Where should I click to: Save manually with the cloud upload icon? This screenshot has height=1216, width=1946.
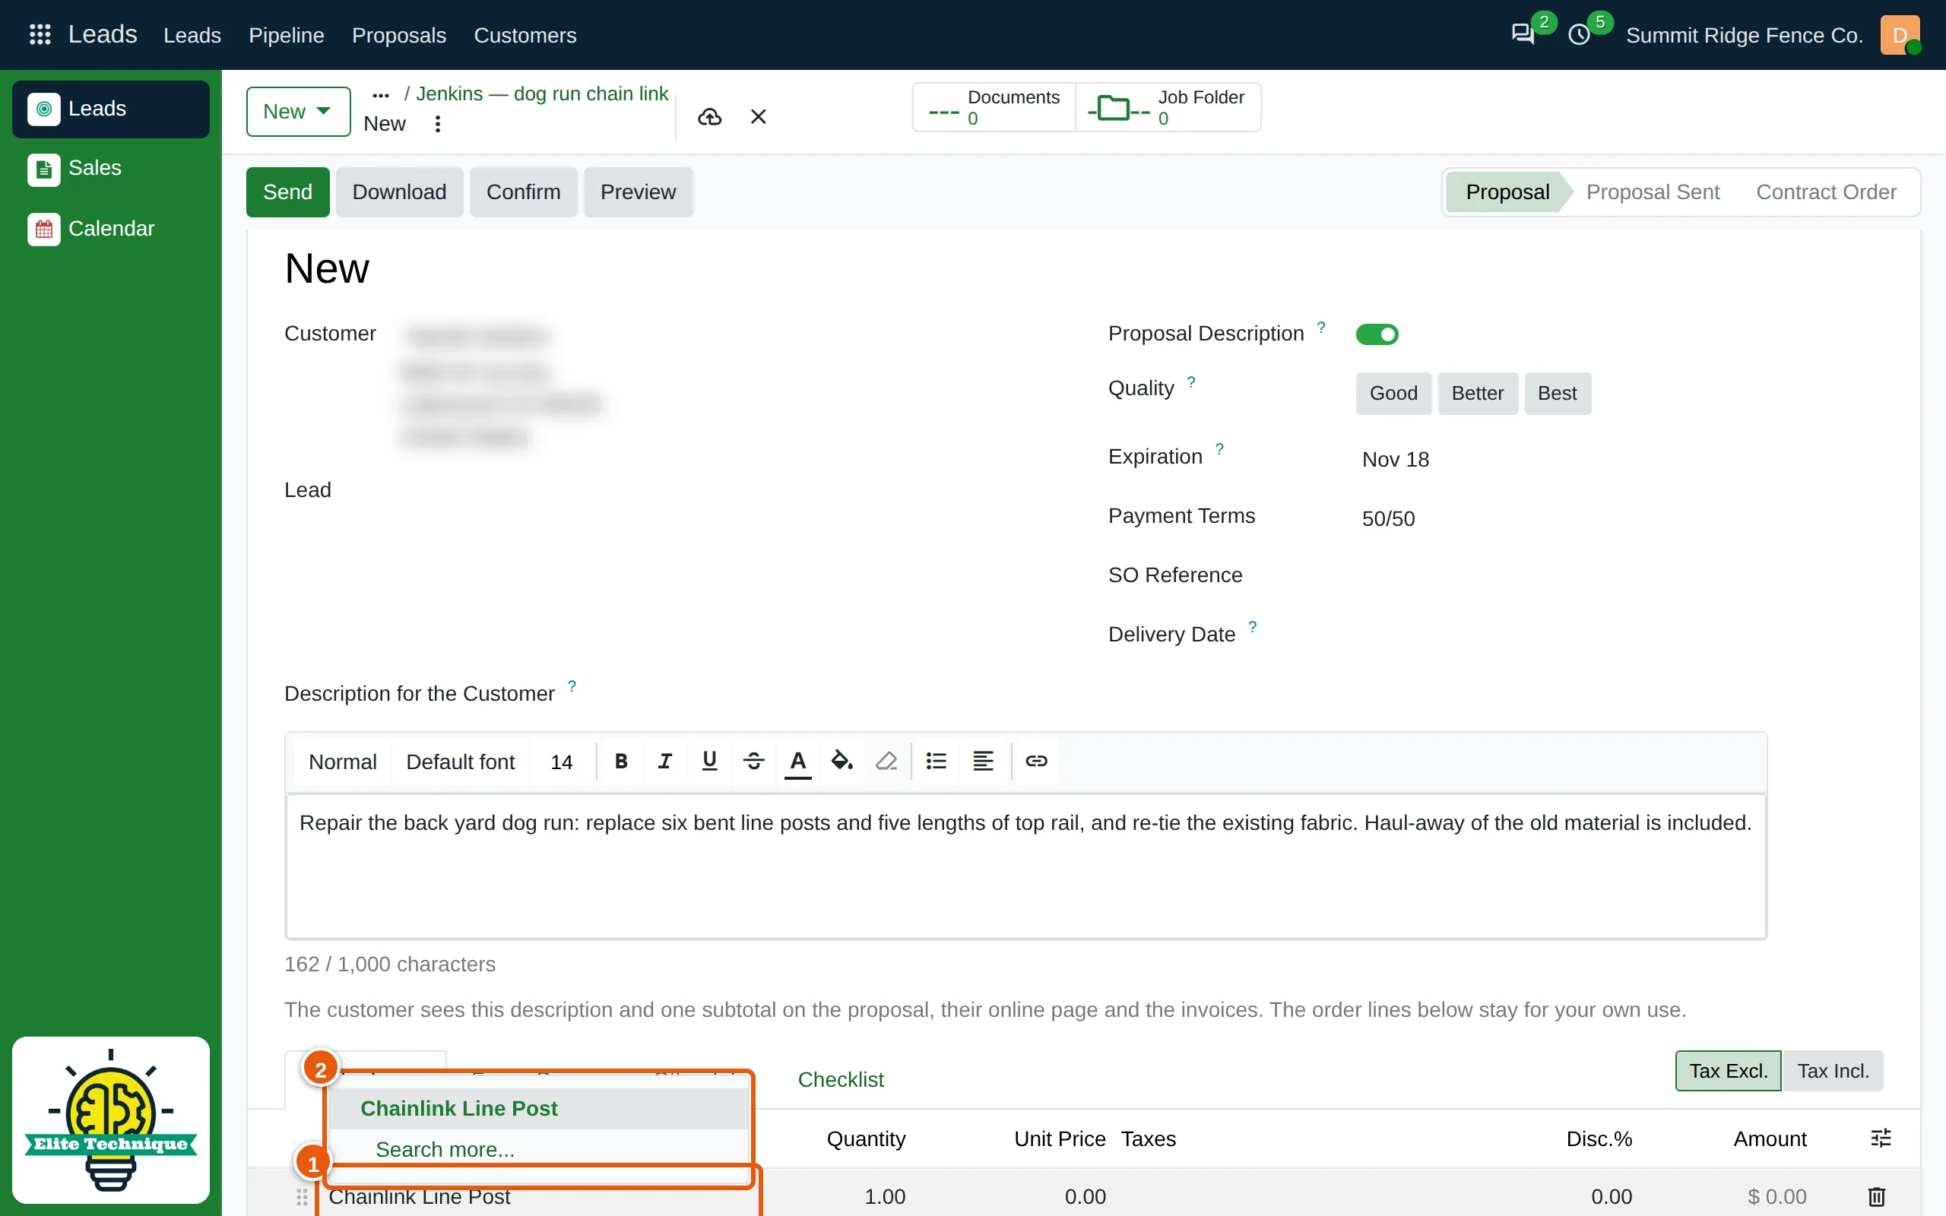click(x=709, y=117)
